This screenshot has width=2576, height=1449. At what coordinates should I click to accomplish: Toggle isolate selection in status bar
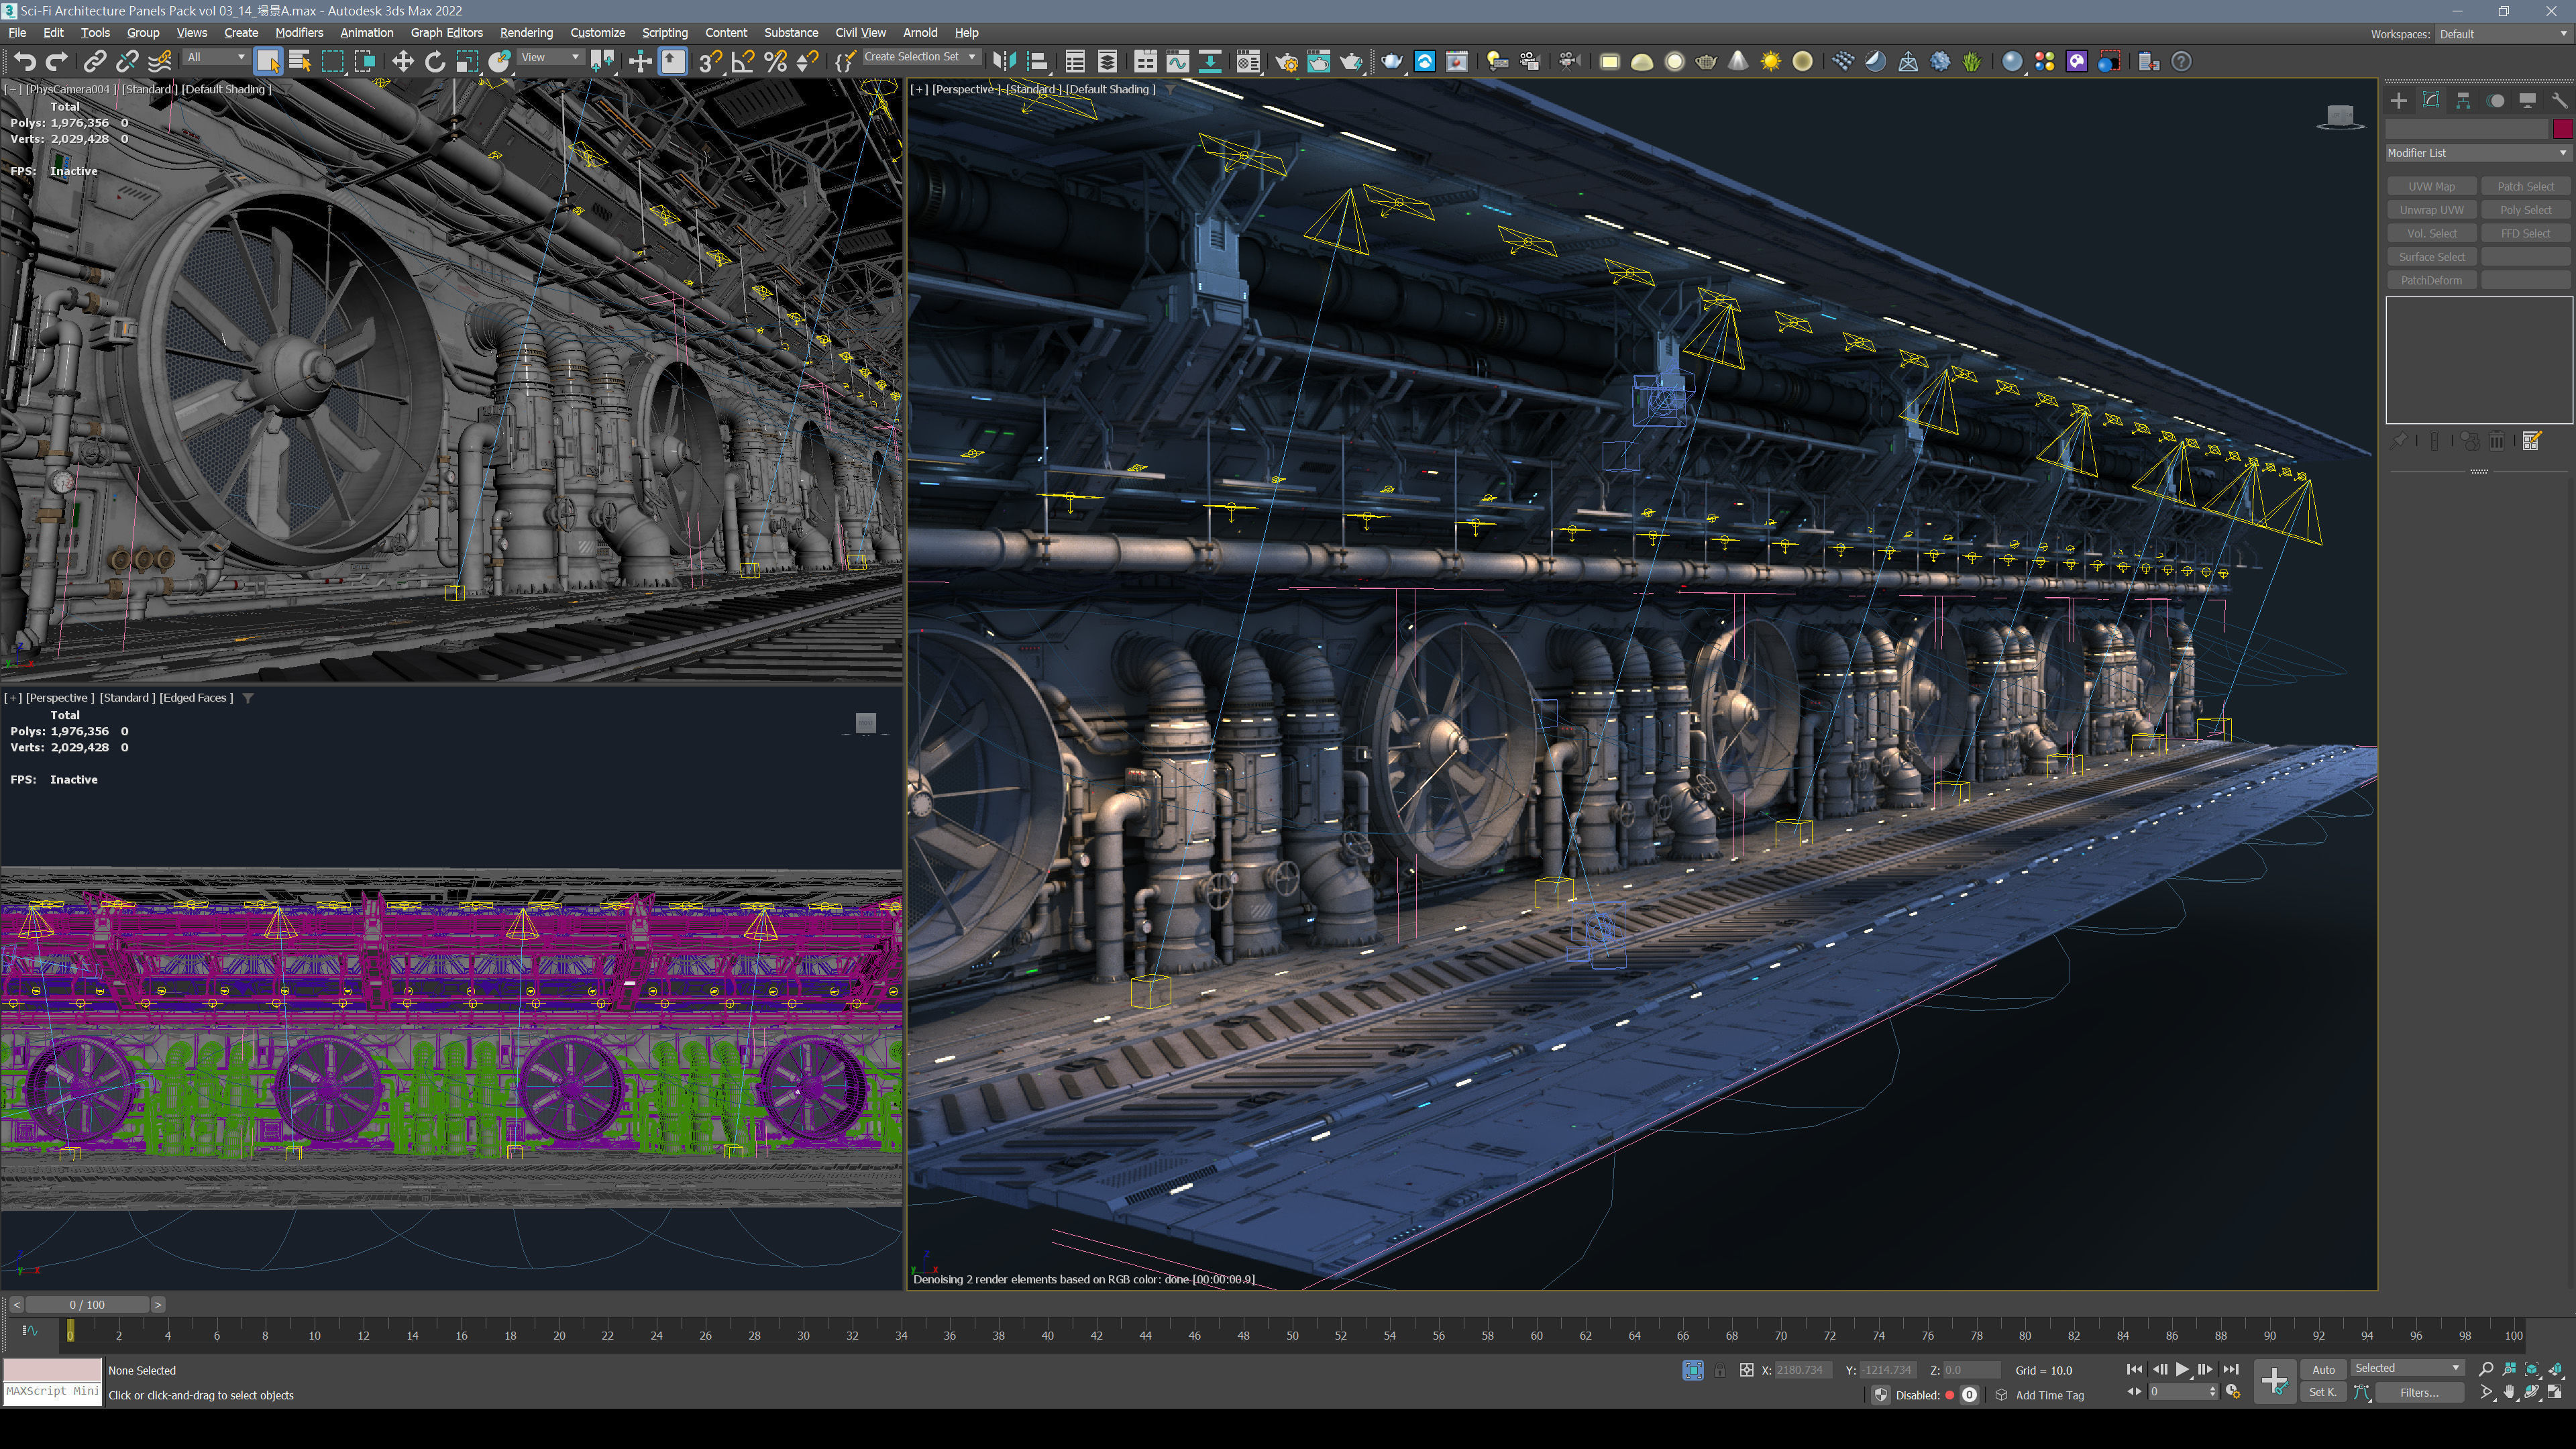[1692, 1370]
